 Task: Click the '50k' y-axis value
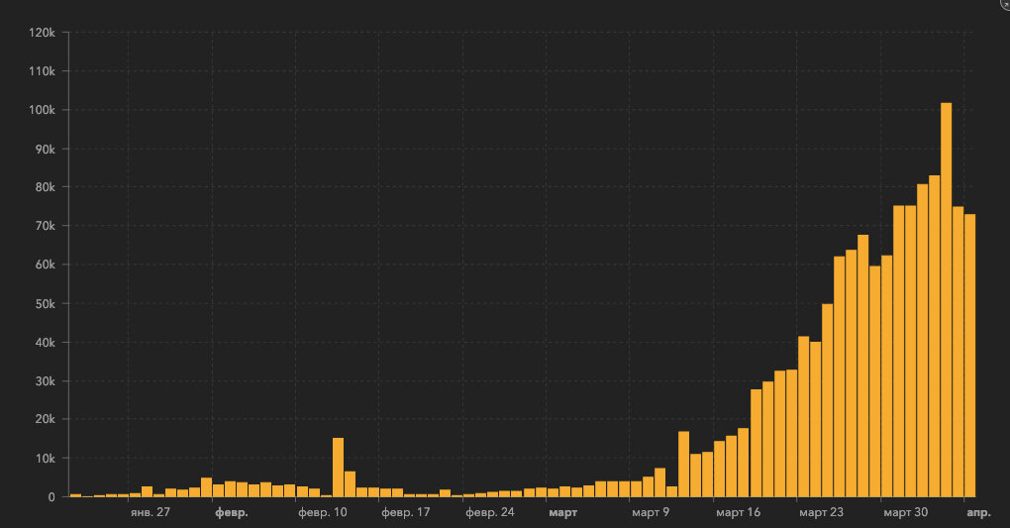[x=46, y=304]
